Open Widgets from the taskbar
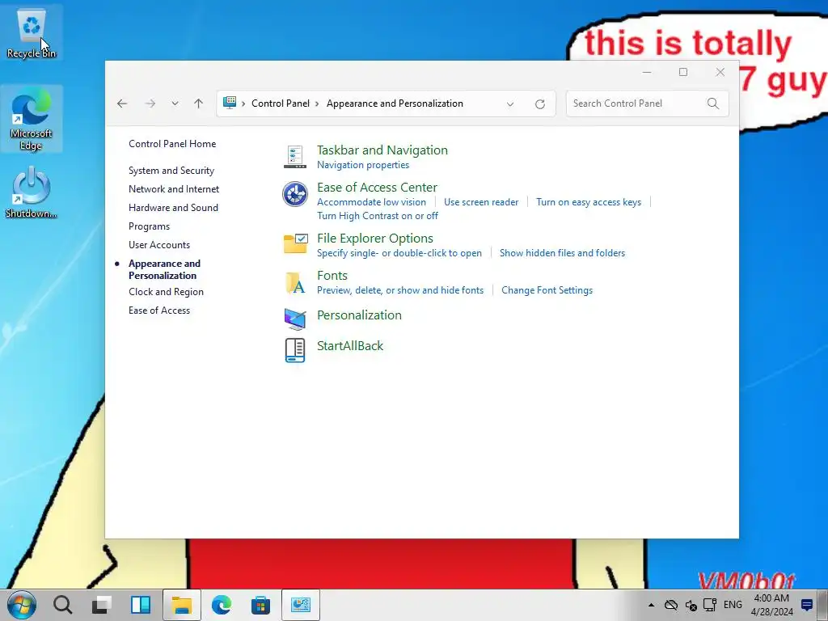 point(141,605)
